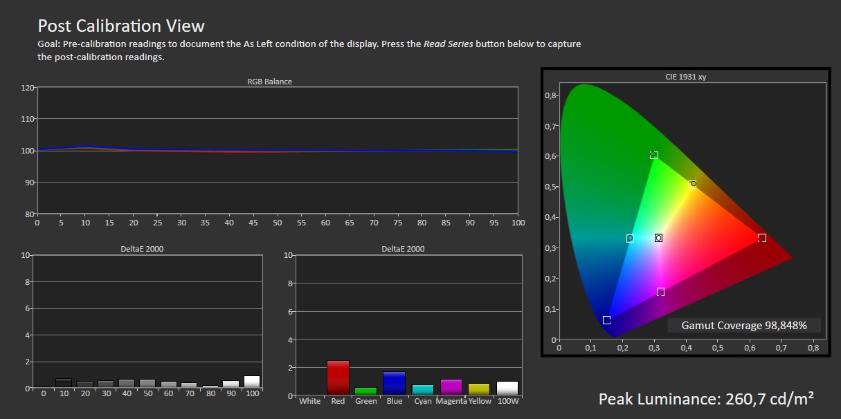The image size is (841, 419).
Task: Select the 50% bar in grayscale DeltaE chart
Action: point(147,383)
